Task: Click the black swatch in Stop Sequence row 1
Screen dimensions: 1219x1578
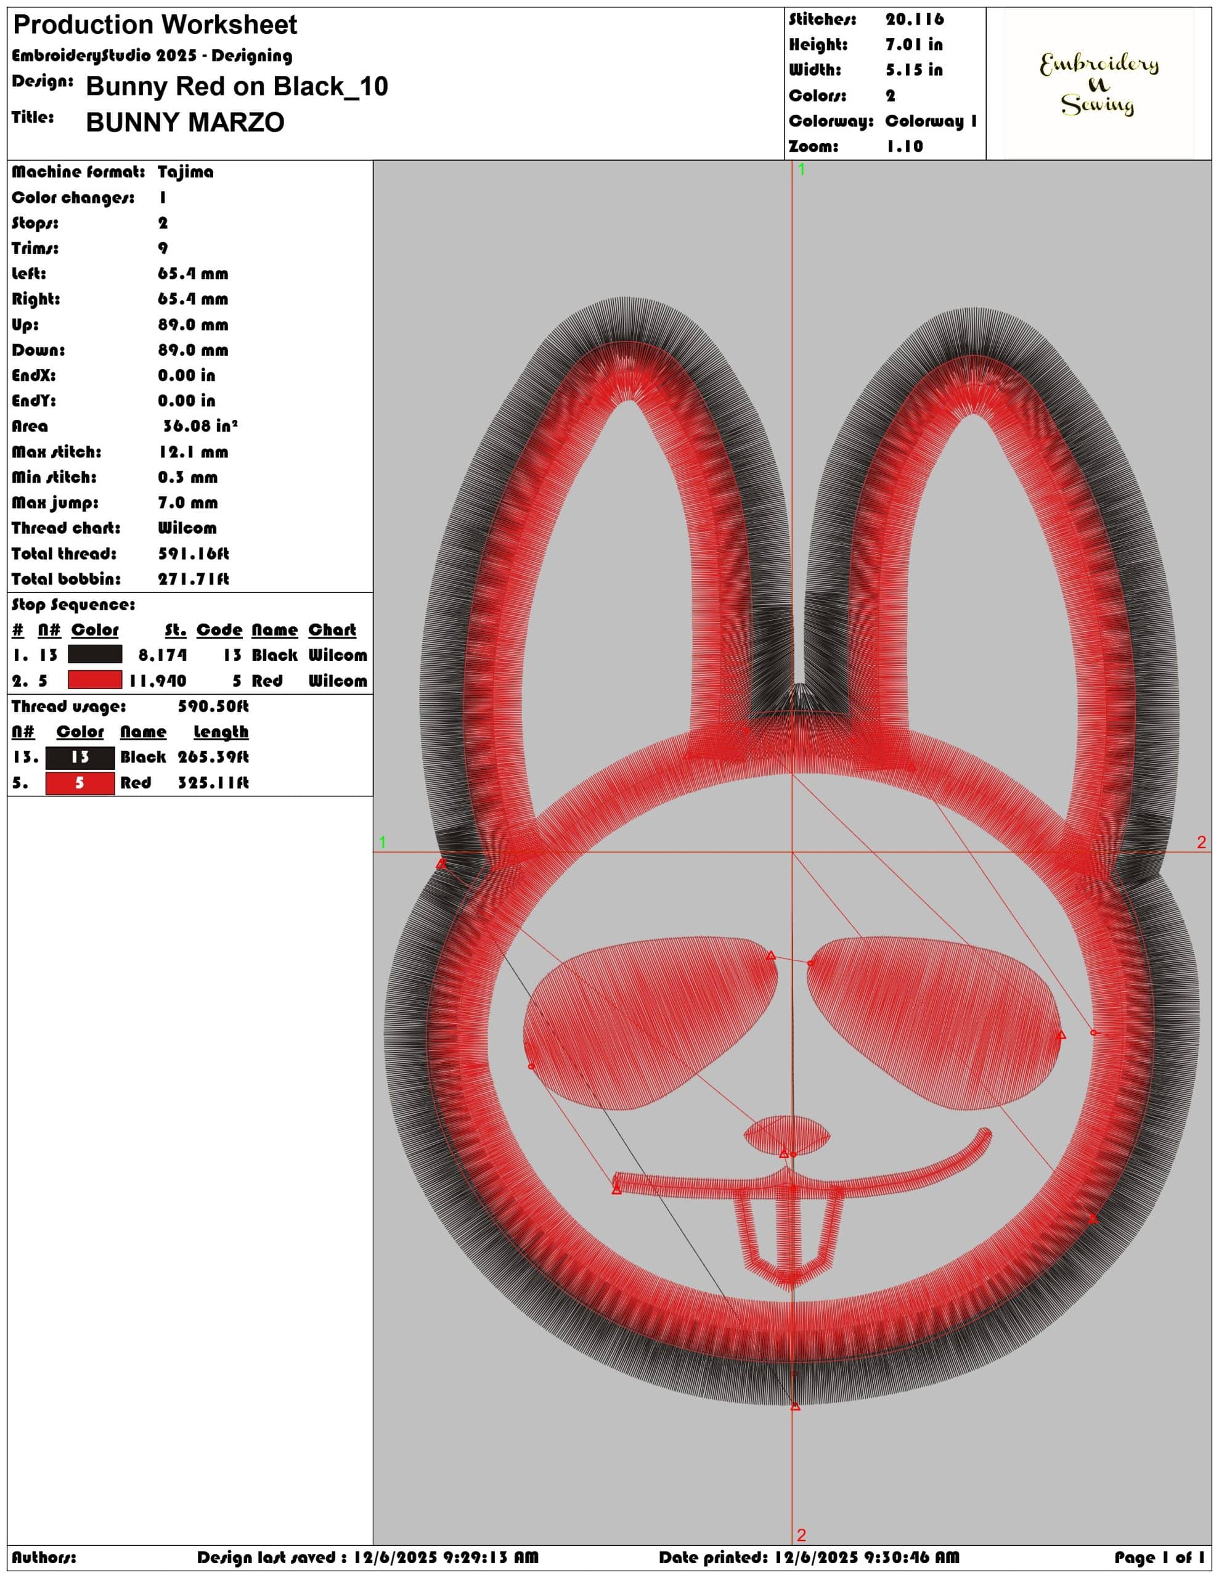Action: [95, 655]
